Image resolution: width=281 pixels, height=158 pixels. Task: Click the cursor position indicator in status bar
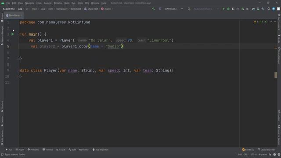[x=240, y=154]
